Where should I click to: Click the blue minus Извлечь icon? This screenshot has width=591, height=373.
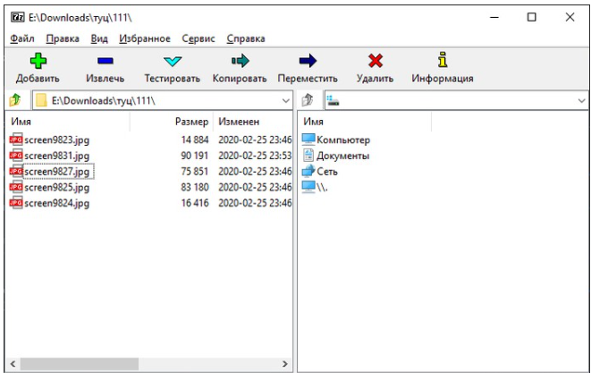(105, 61)
